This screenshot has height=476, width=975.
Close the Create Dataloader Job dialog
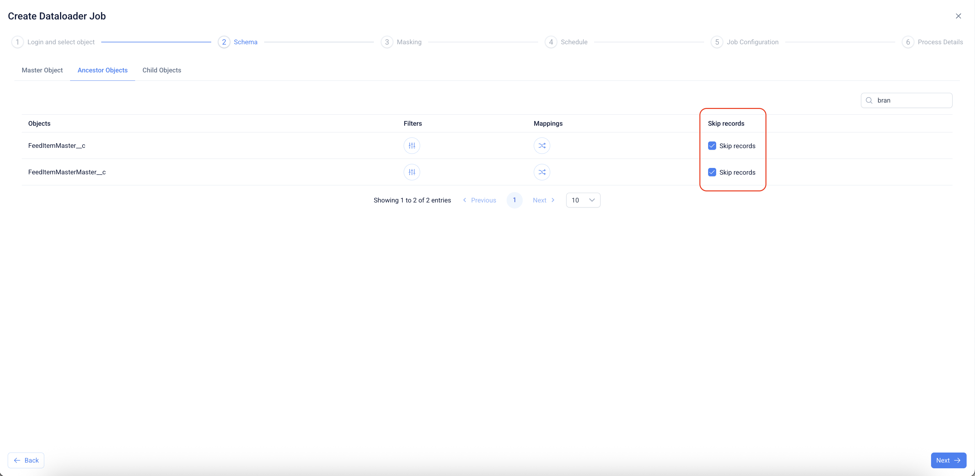point(958,16)
